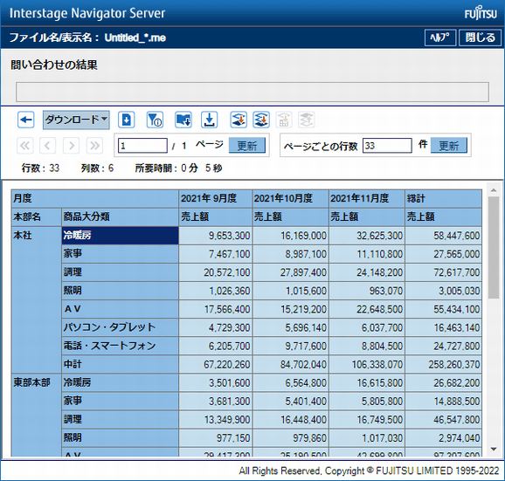Select the highlighted 冷暖房 cell under 本社
The image size is (505, 481).
120,236
